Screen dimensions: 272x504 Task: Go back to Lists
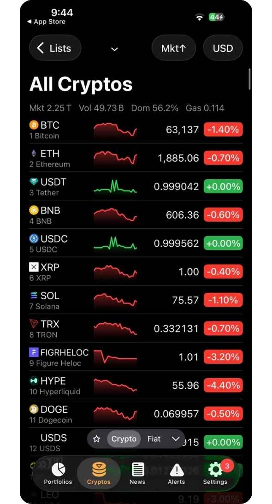(55, 48)
